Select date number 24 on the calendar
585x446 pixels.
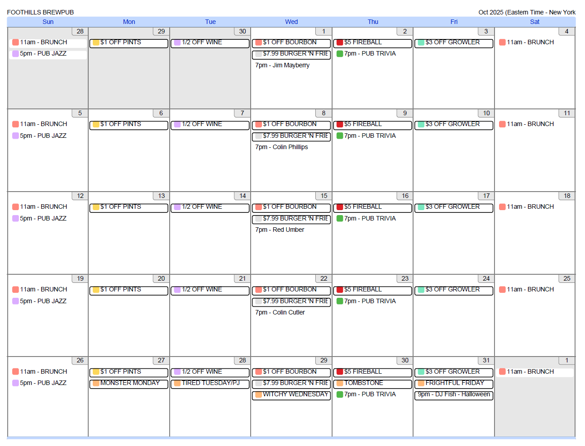point(486,278)
